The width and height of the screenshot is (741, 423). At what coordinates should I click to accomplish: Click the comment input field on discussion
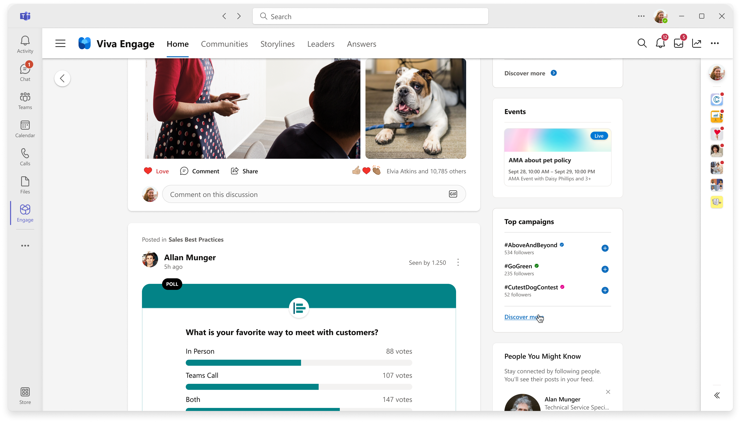(314, 194)
